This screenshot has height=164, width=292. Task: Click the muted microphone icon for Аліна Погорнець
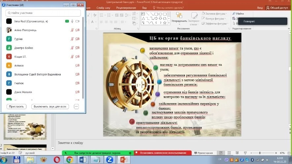(72, 30)
